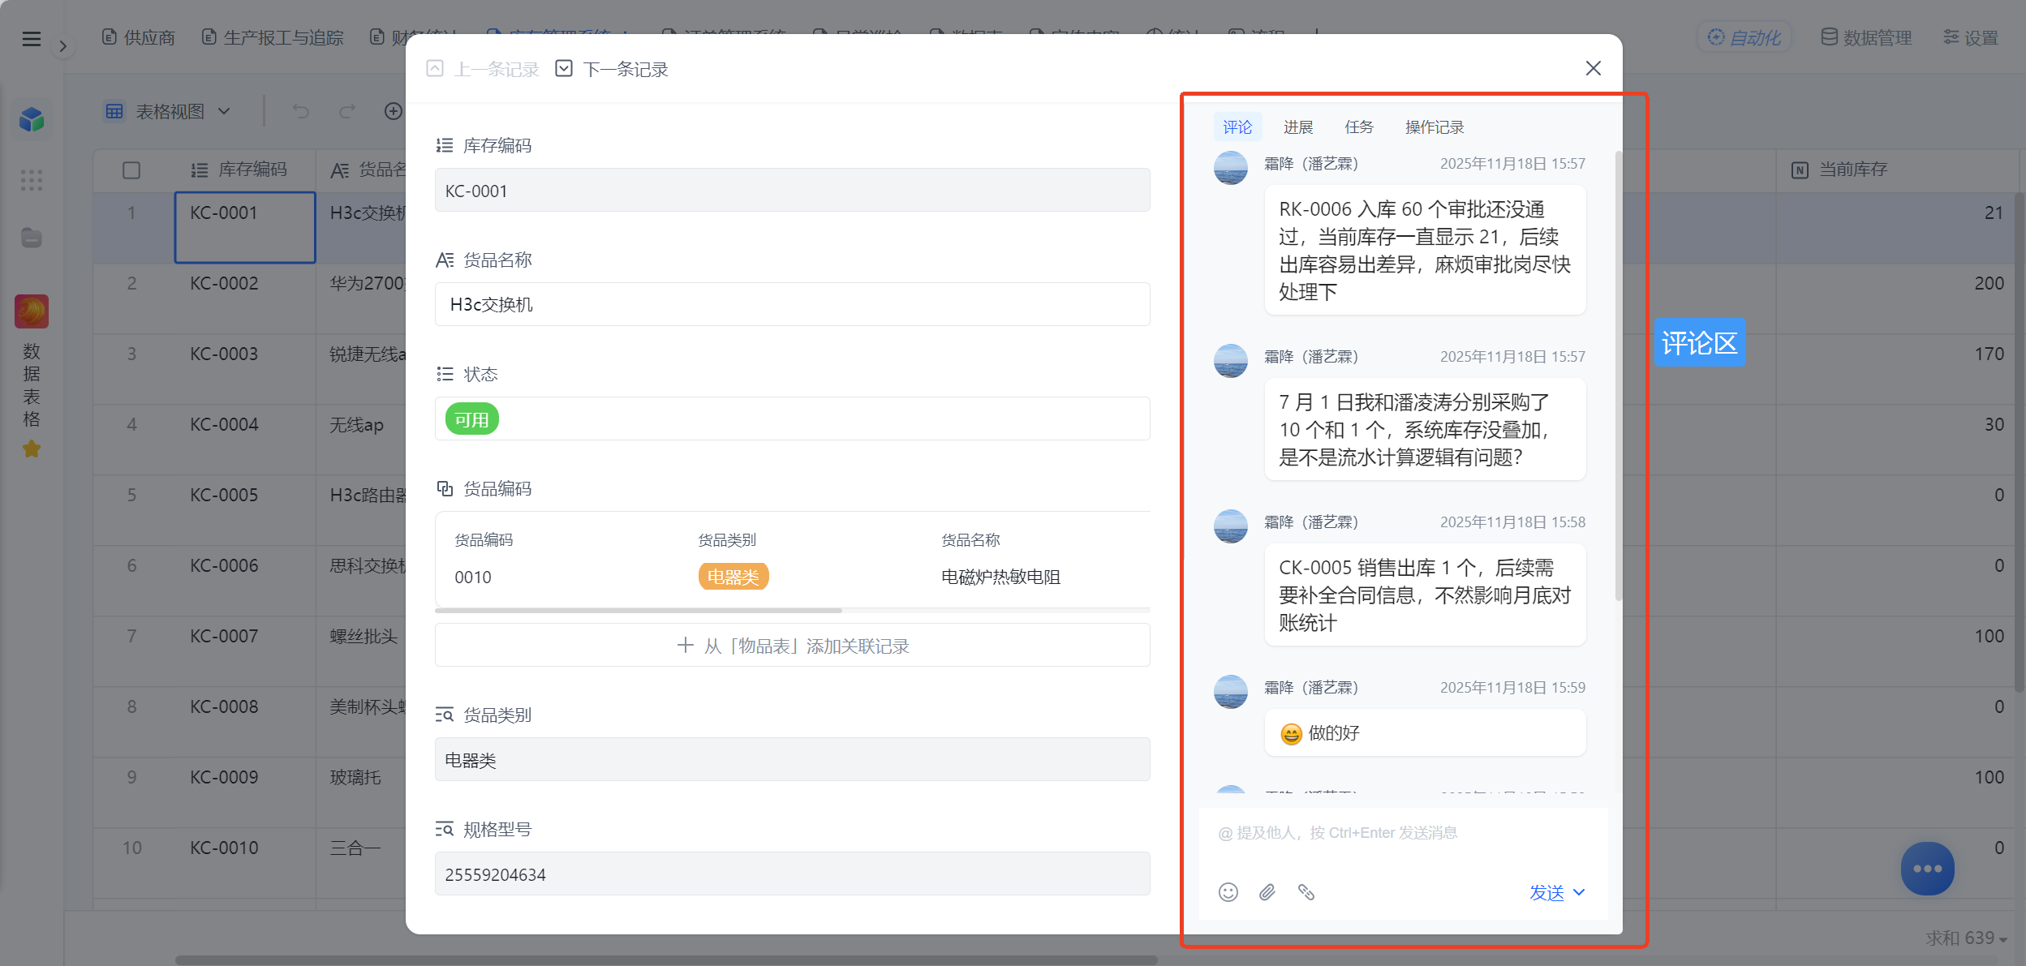Select the 评论 tab

click(1237, 127)
